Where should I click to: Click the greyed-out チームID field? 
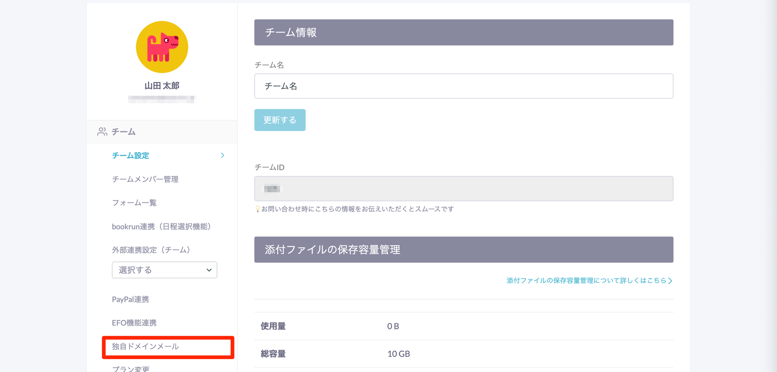(464, 188)
